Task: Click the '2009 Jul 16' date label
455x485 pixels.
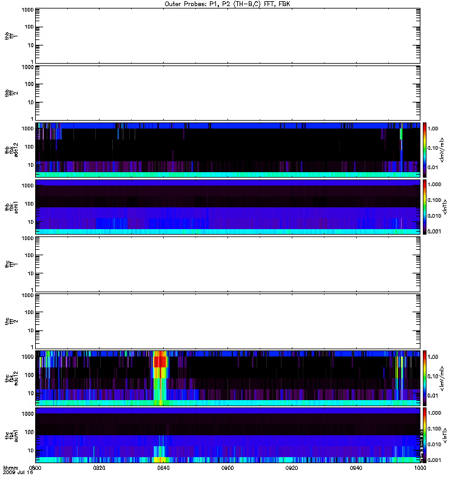Action: [18, 473]
